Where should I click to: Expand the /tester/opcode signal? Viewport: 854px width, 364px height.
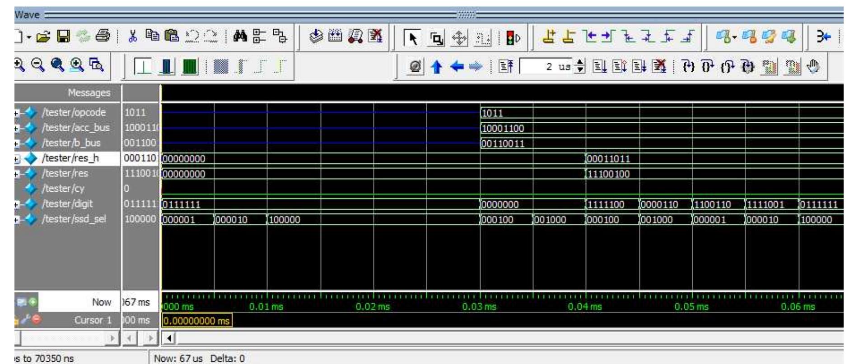17,112
